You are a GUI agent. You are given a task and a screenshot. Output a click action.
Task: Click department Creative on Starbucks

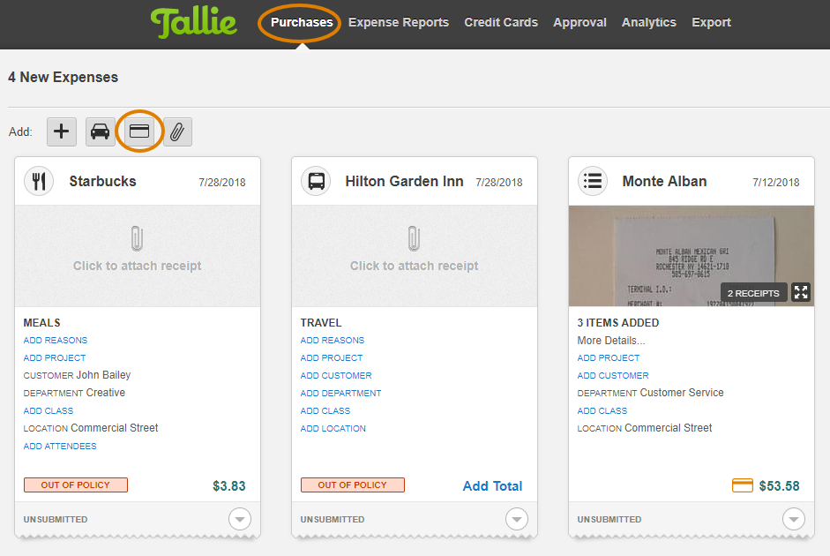click(106, 393)
